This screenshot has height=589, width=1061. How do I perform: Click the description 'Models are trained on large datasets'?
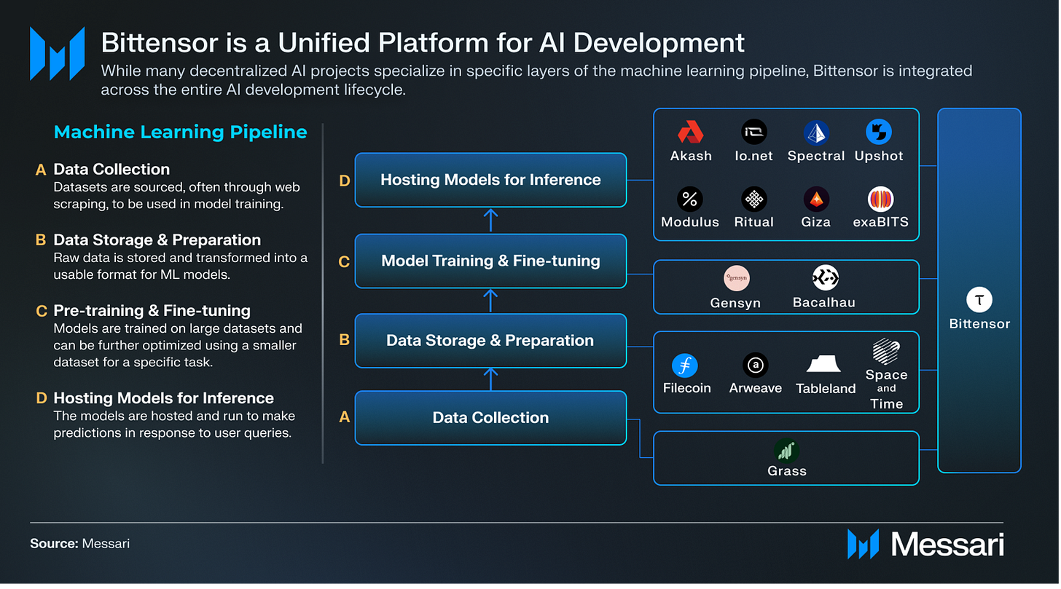(178, 346)
